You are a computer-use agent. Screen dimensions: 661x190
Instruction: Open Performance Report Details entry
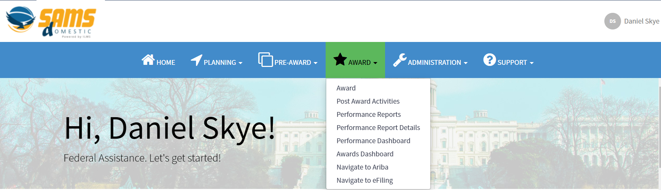(378, 128)
